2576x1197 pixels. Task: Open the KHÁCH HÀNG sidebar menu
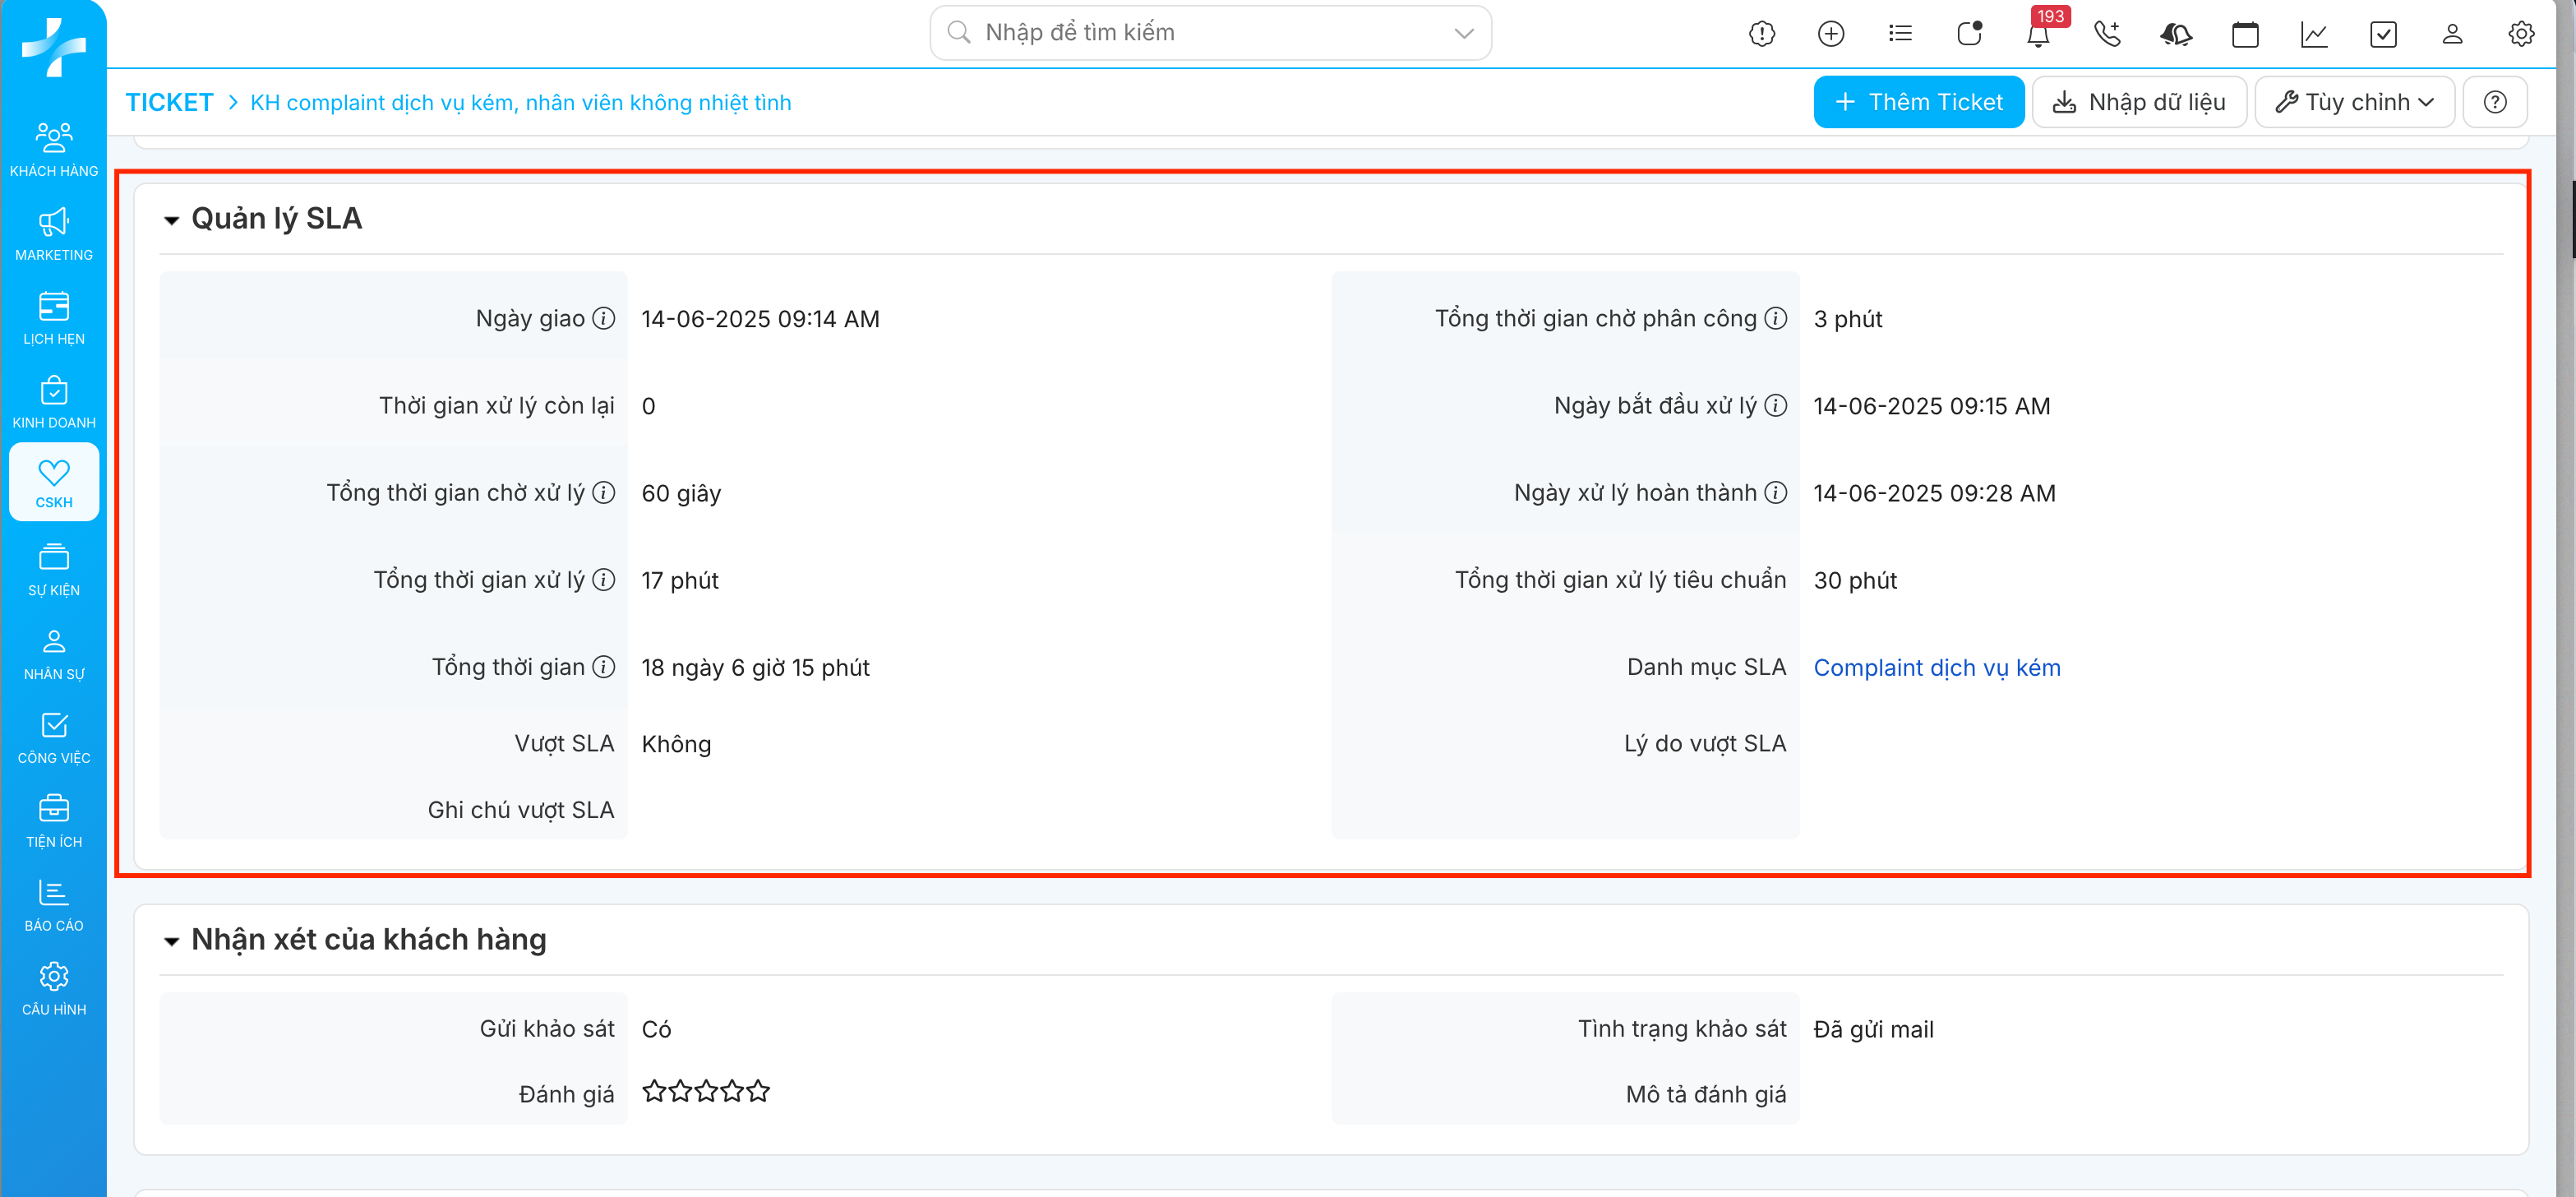click(x=54, y=149)
